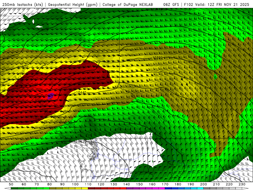The image size is (253, 190).
Task: Click the 80 value on the color scale
Action: tap(50, 184)
